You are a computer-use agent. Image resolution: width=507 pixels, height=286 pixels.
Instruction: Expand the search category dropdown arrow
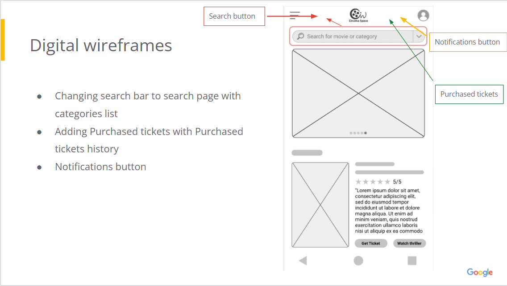[x=419, y=36]
